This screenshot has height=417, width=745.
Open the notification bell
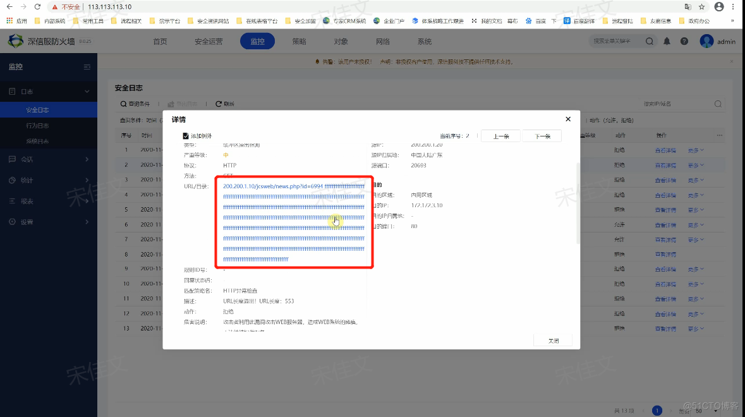pos(668,40)
